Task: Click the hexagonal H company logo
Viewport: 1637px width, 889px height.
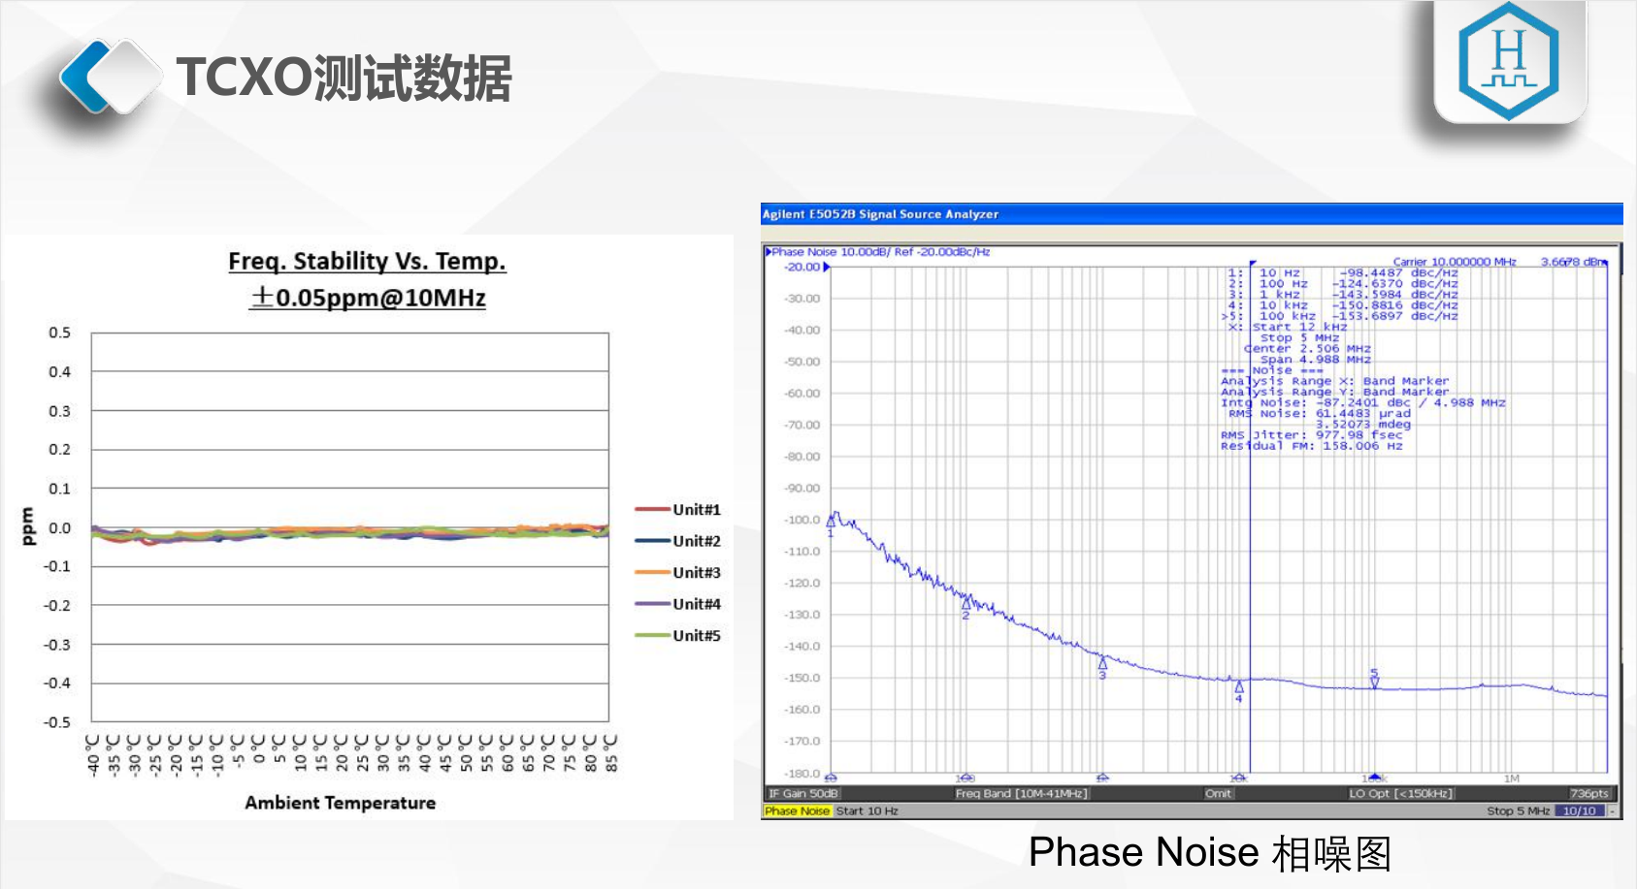Action: [x=1508, y=61]
